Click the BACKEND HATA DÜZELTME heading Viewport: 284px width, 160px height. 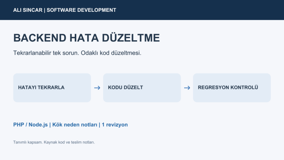86,38
